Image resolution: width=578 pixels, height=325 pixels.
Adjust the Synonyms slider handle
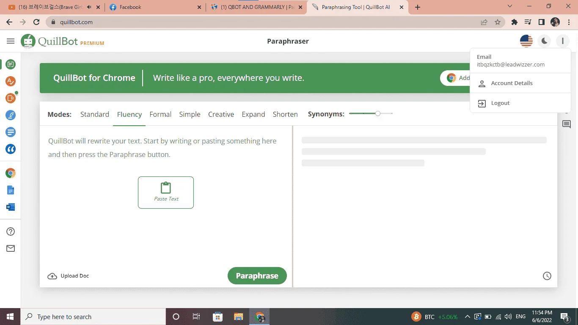click(x=378, y=113)
